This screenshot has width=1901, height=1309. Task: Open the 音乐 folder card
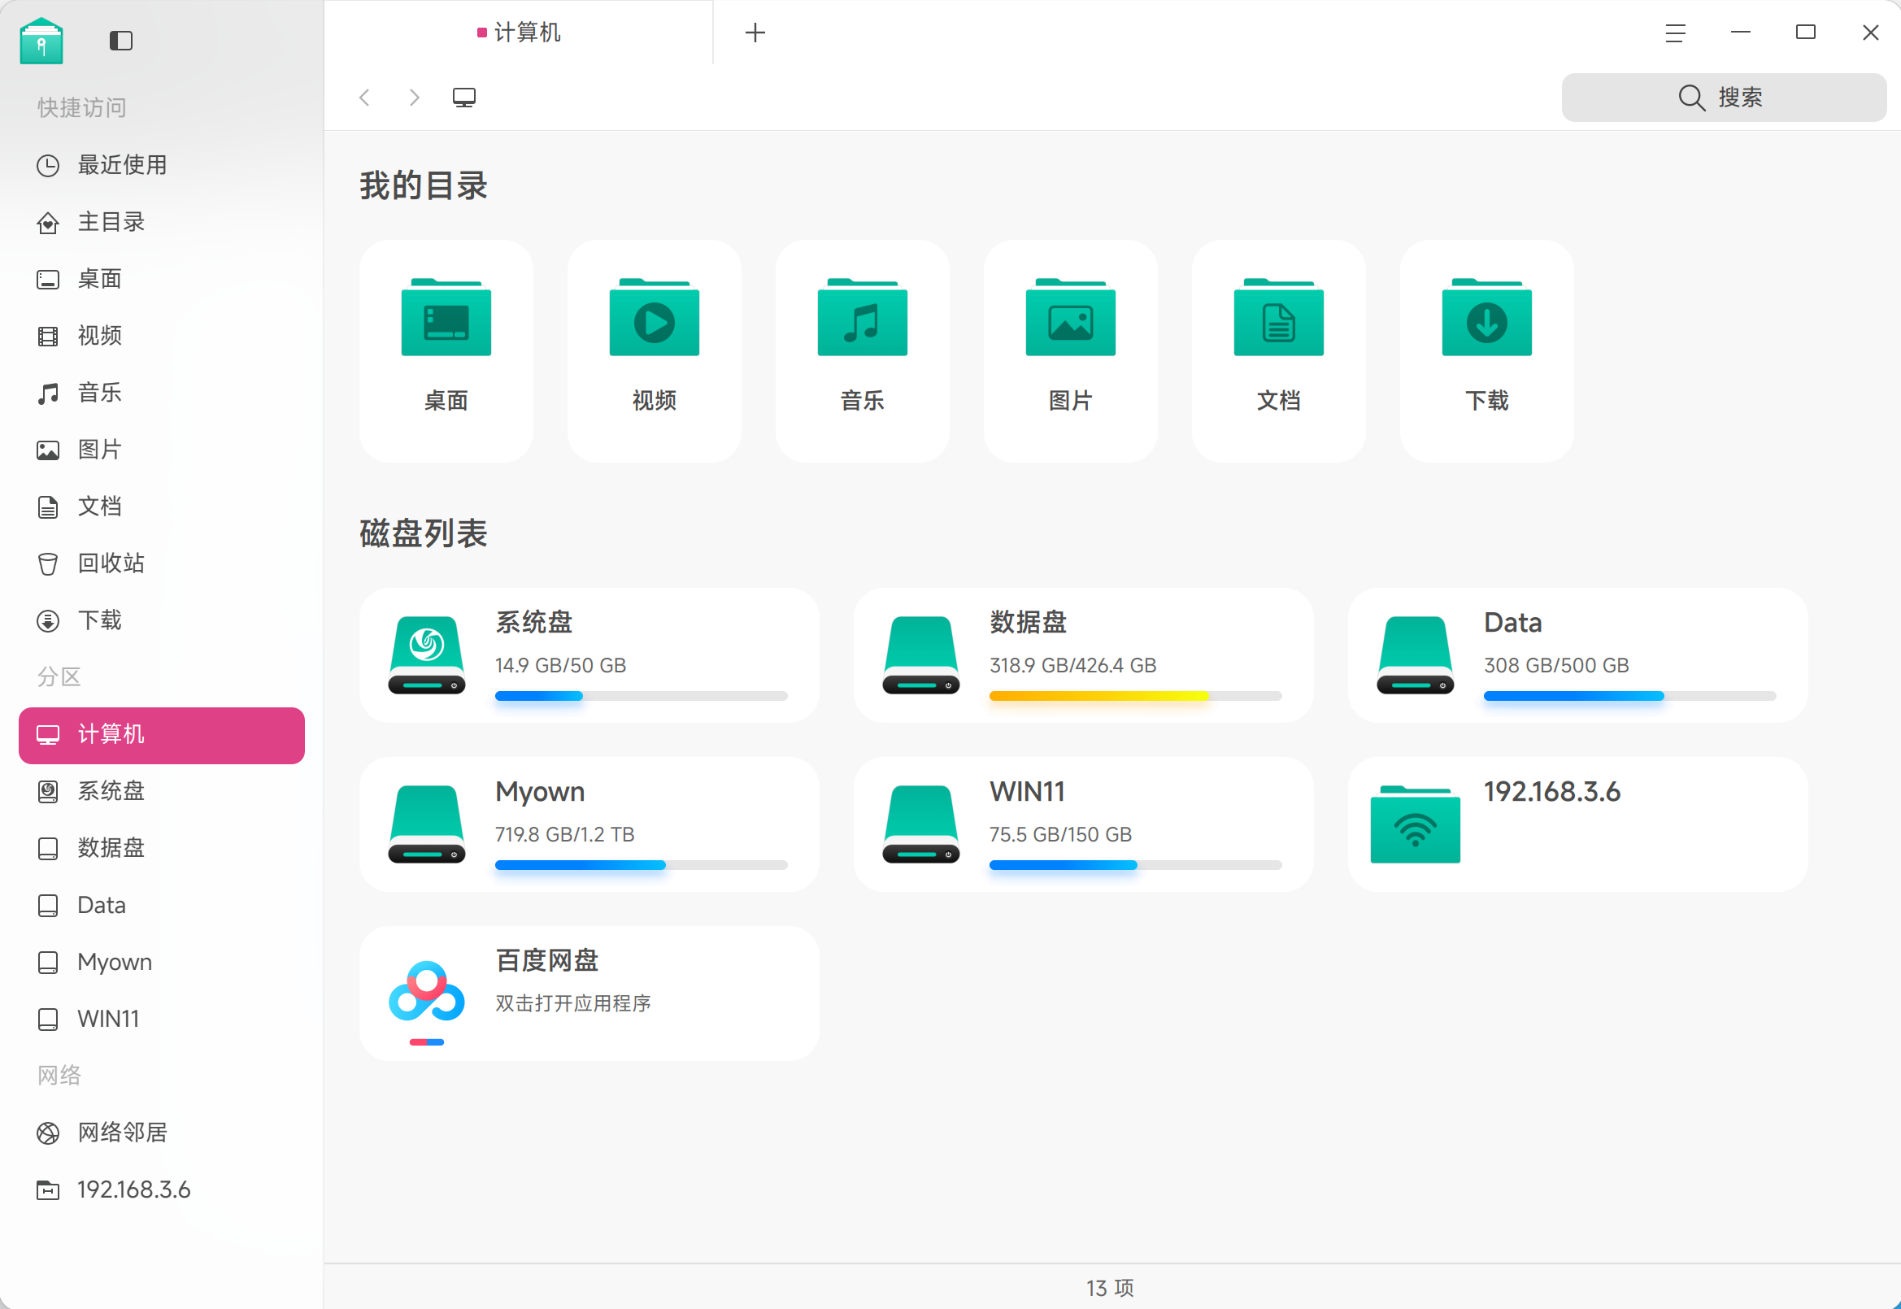click(863, 351)
